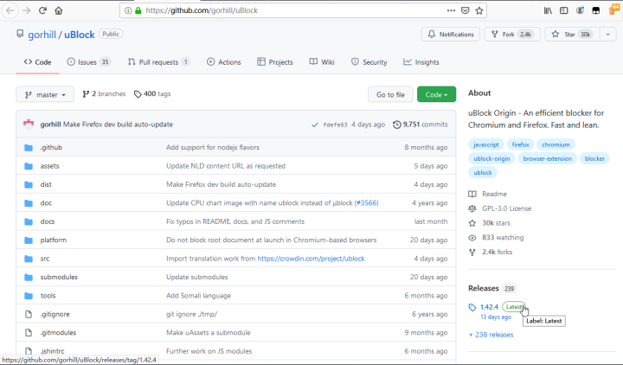Expand the dropdown arrow beside Star
Viewport: 623px width, 365px height.
pos(608,35)
